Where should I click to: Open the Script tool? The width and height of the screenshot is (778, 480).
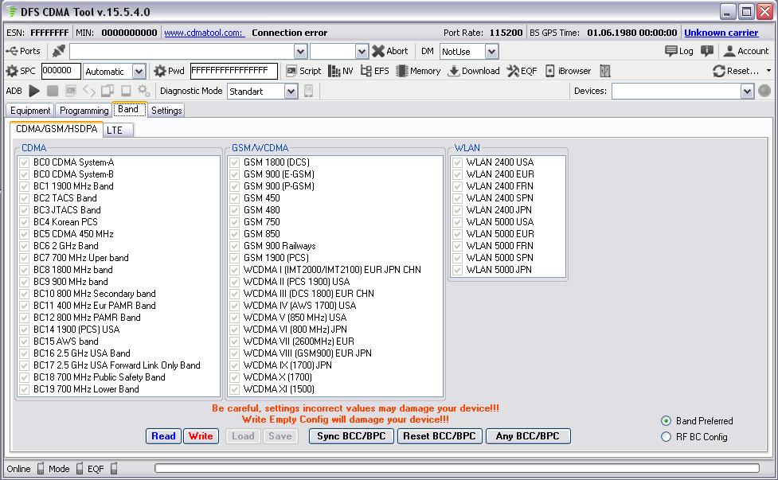coord(303,71)
